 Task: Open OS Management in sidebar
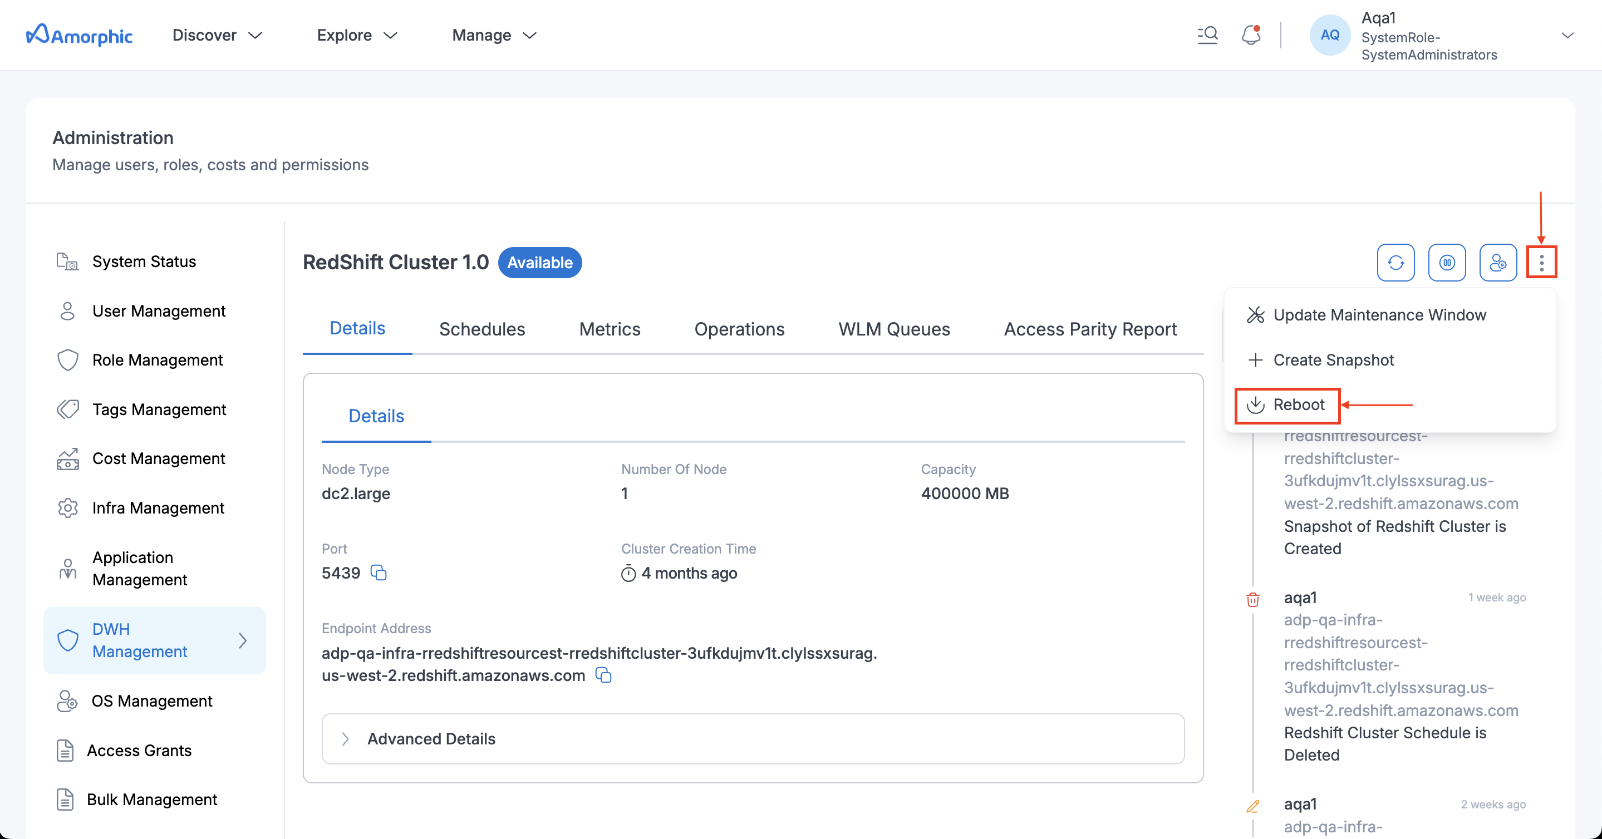pos(152,701)
